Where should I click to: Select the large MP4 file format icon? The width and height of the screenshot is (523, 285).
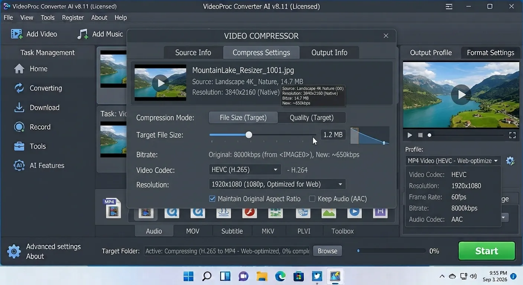coord(113,208)
